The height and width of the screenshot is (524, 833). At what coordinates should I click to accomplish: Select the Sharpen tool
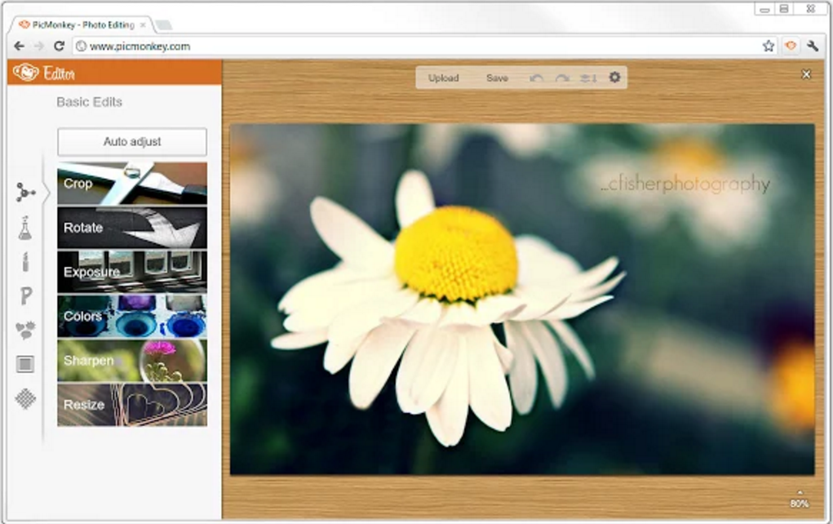[132, 360]
